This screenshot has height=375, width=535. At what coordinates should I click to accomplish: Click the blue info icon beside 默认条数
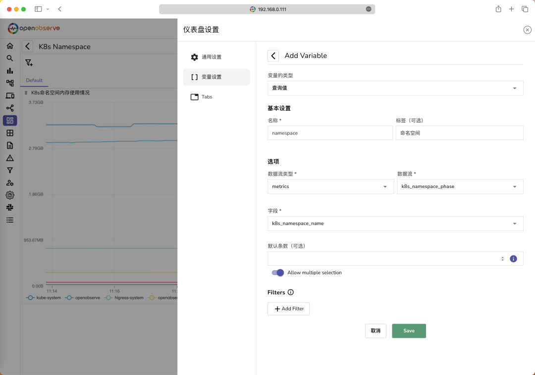[513, 259]
